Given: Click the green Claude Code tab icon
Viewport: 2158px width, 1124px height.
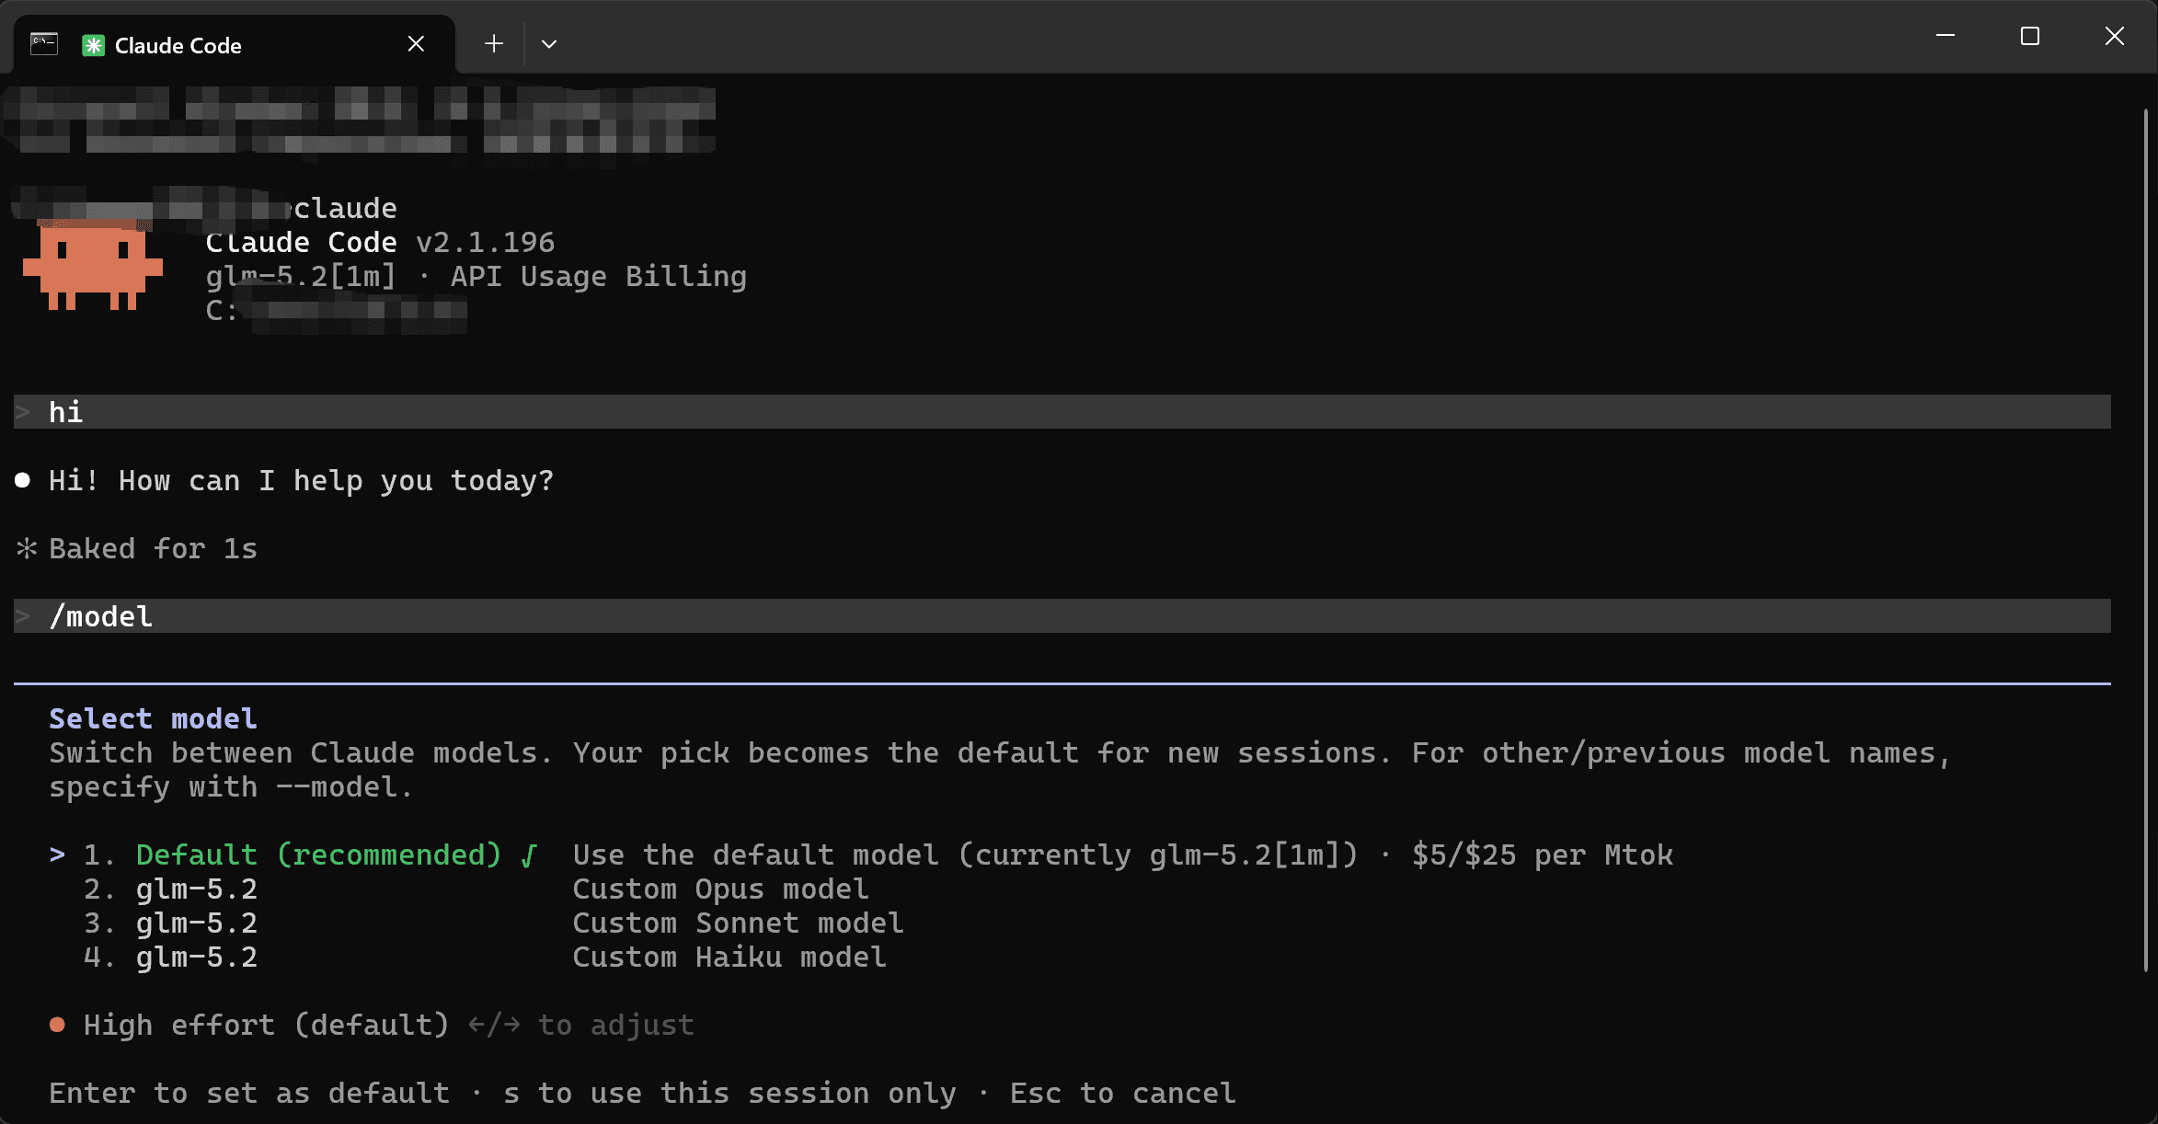Looking at the screenshot, I should [x=93, y=46].
